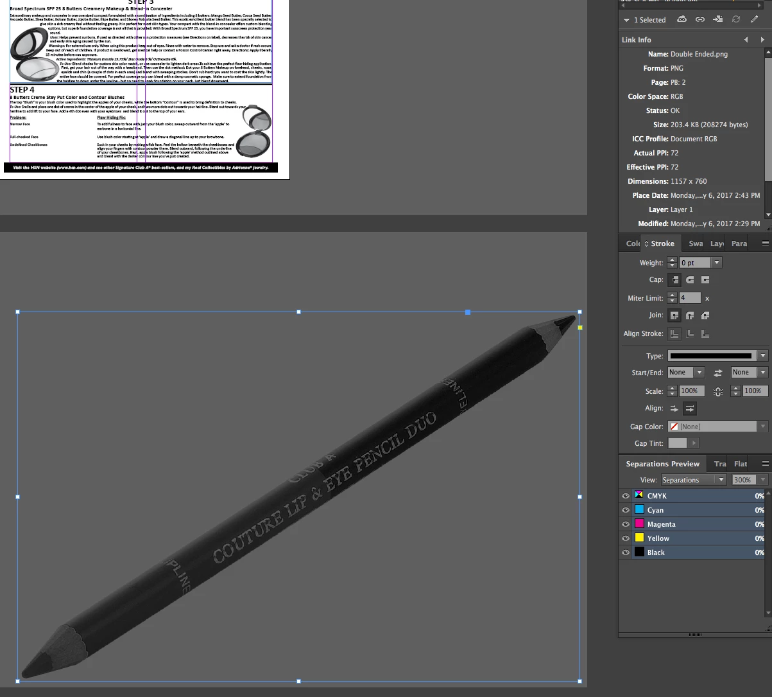Align stroke to inside

coord(690,333)
